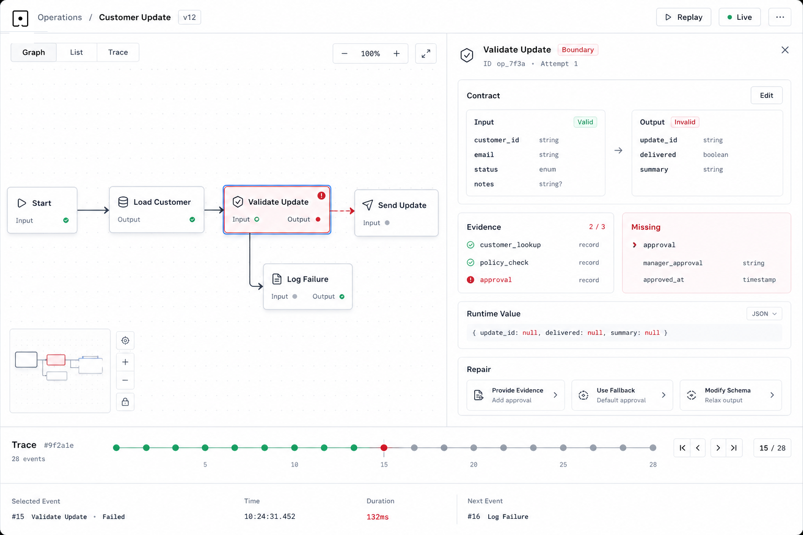803x535 pixels.
Task: Click the Output Invalid badge
Action: point(685,122)
